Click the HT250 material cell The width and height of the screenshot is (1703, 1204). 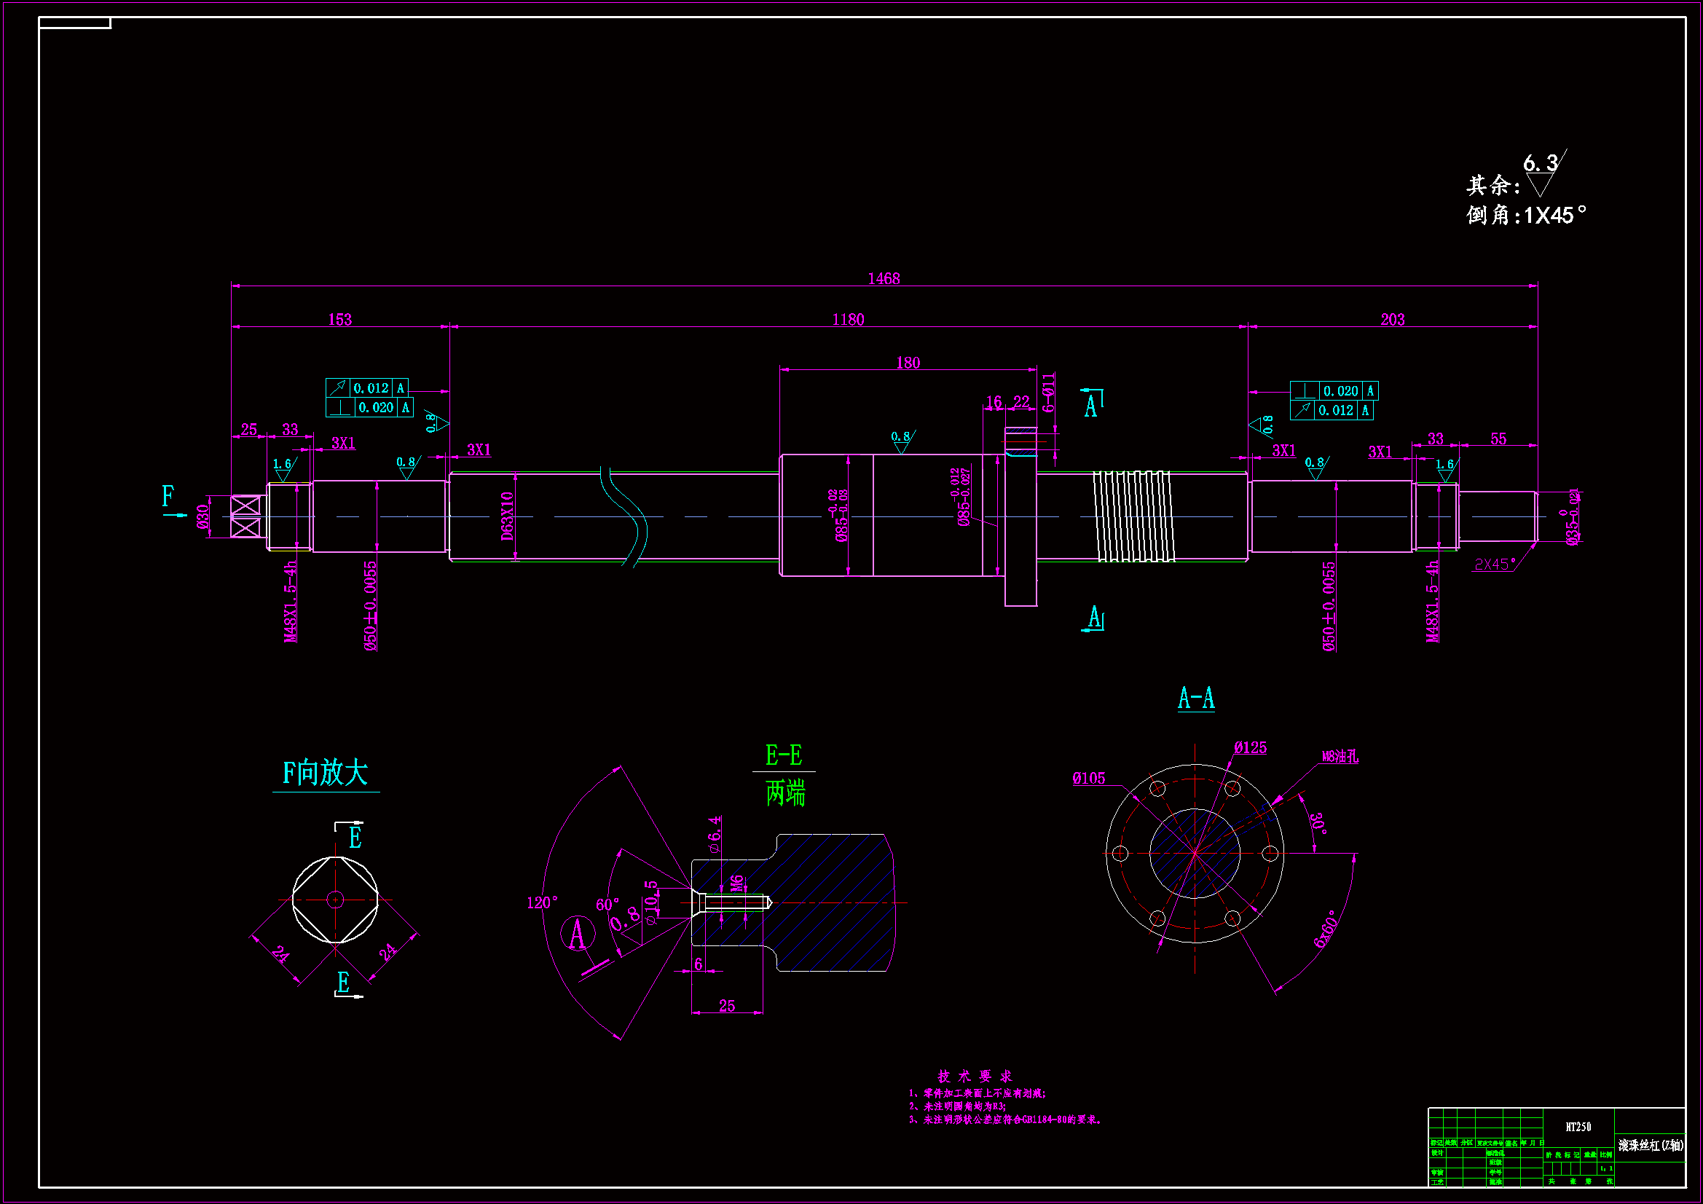[x=1578, y=1127]
